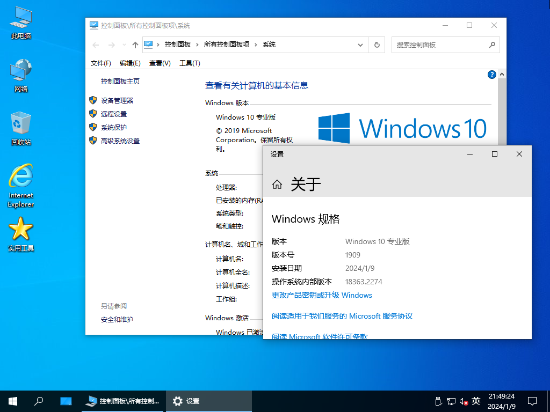
Task: Refresh the Control Panel address bar
Action: 377,45
